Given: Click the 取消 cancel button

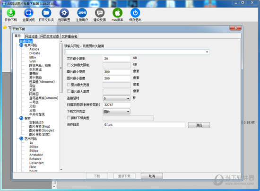Looking at the screenshot, I should pos(152,176).
